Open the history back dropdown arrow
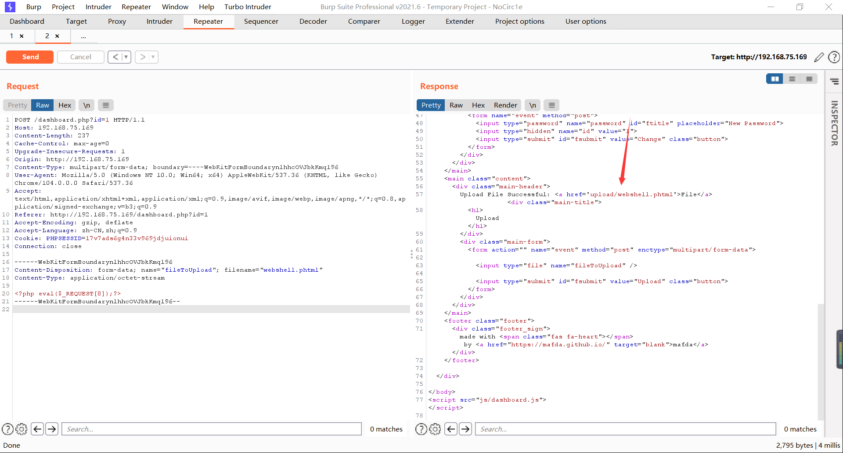843x453 pixels. [x=126, y=57]
